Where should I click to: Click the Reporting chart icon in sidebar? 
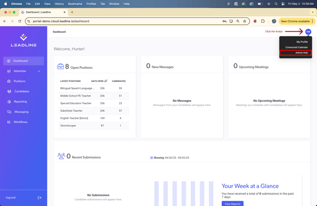pos(9,102)
